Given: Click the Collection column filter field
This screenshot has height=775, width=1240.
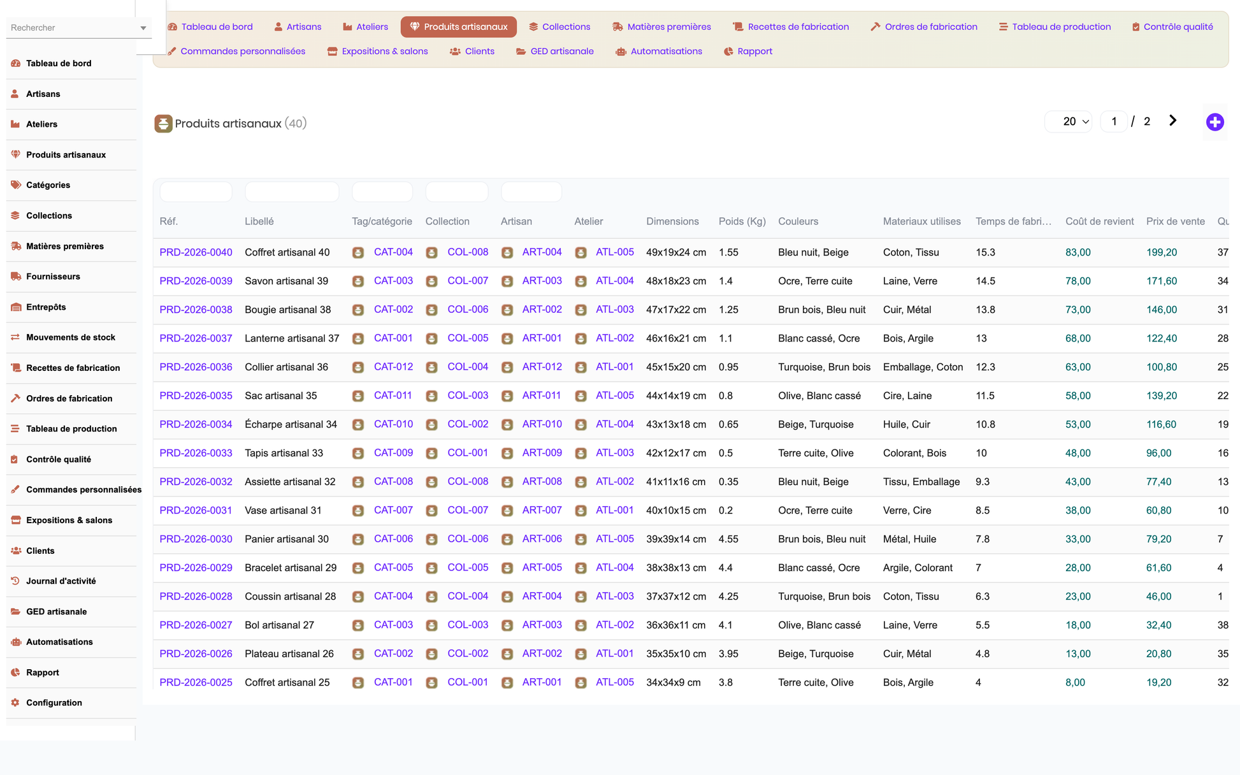Looking at the screenshot, I should (x=457, y=192).
